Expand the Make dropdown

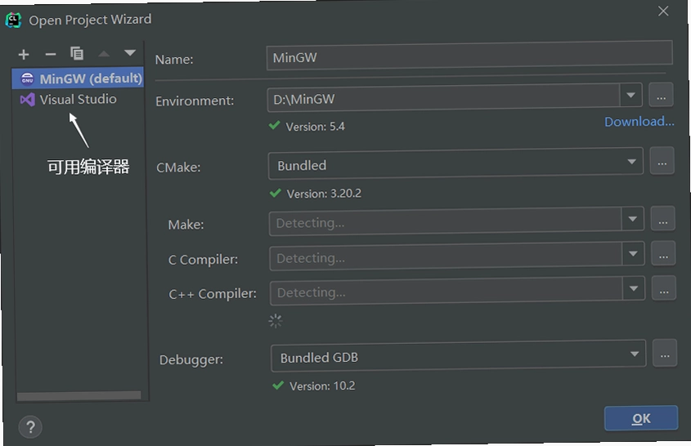click(633, 219)
